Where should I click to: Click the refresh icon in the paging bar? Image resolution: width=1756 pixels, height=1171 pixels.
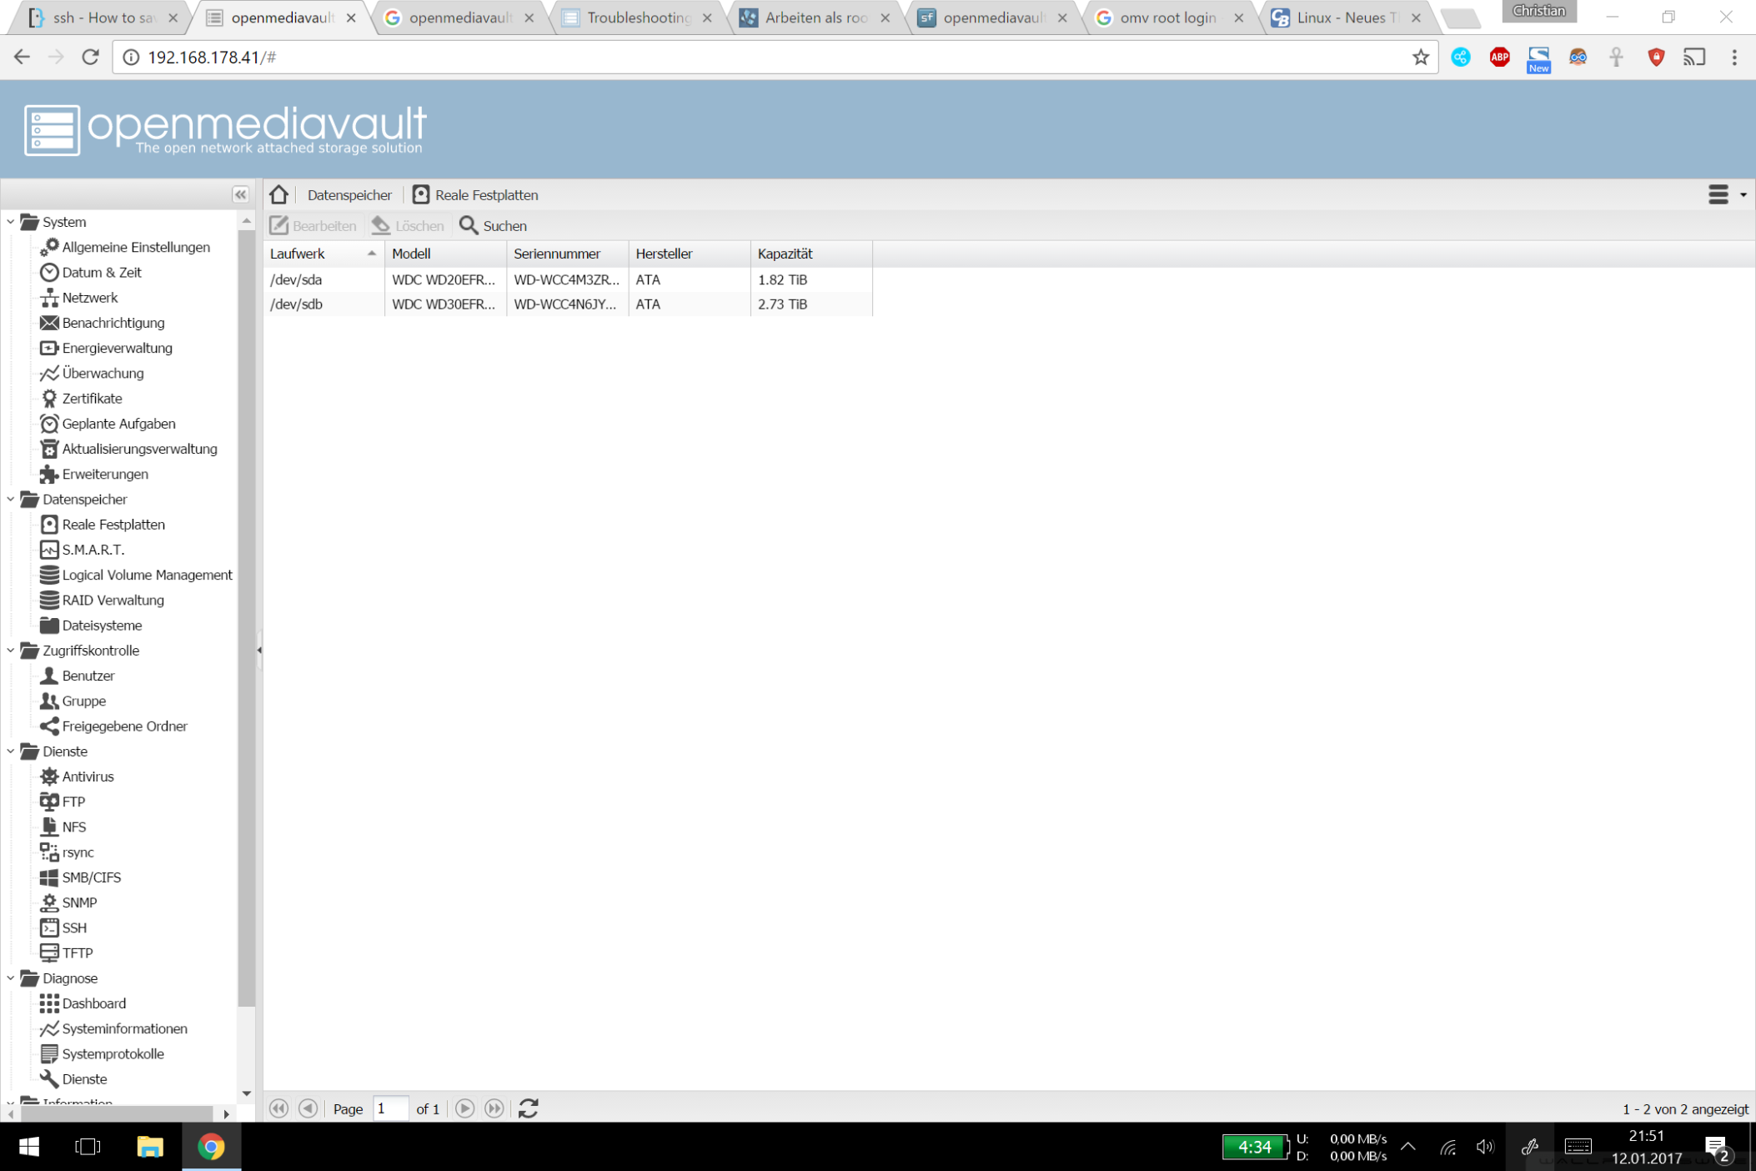528,1108
